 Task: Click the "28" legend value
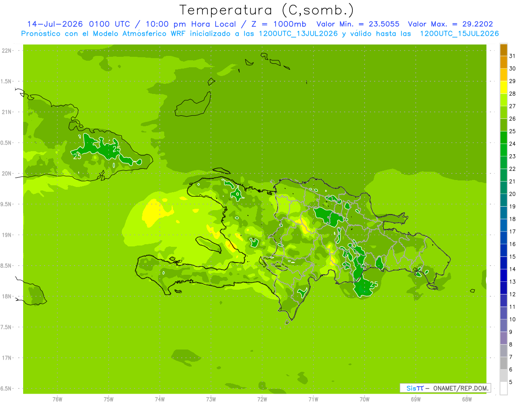point(512,93)
